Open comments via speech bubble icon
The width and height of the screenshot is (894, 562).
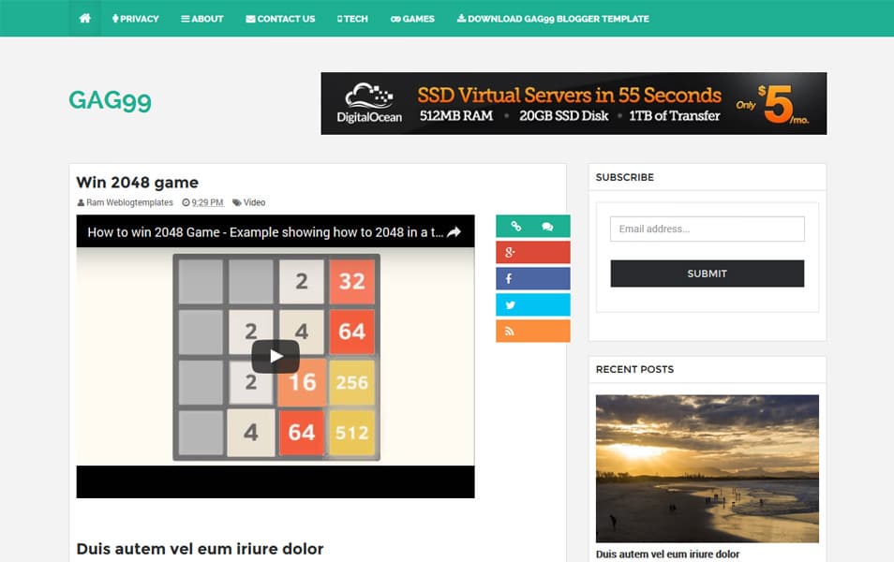pyautogui.click(x=547, y=227)
